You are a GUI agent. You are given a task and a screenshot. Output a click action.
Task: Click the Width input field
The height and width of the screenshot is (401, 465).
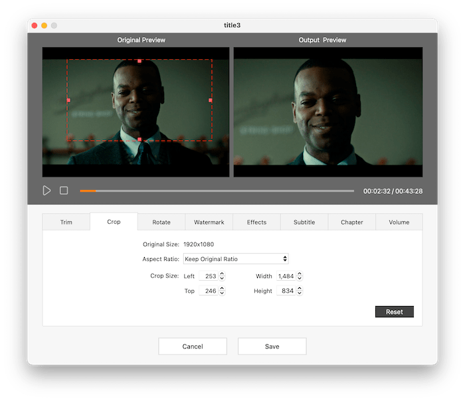pyautogui.click(x=285, y=276)
